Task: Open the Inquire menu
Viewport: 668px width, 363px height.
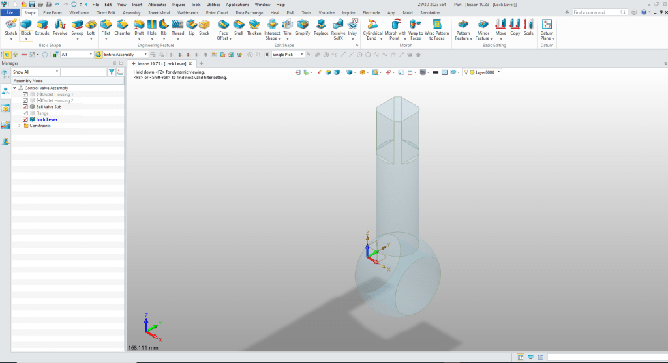Action: point(178,4)
